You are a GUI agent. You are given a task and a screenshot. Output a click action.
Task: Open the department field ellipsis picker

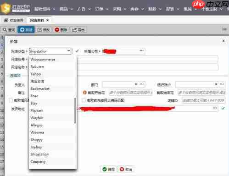[x=142, y=84]
